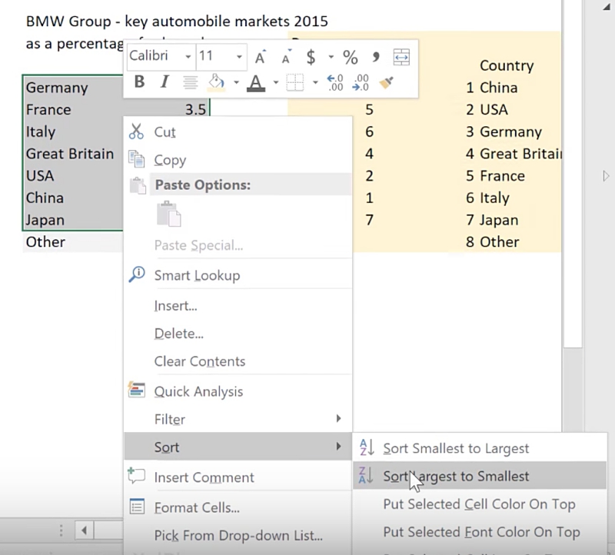Toggle center alignment in mini toolbar
Image resolution: width=615 pixels, height=555 pixels.
point(191,82)
